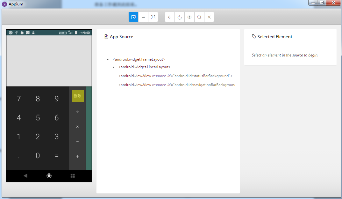Tap calculator digit 0
Image resolution: width=342 pixels, height=199 pixels.
38,156
